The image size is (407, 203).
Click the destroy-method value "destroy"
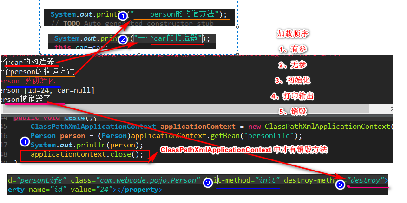(366, 180)
